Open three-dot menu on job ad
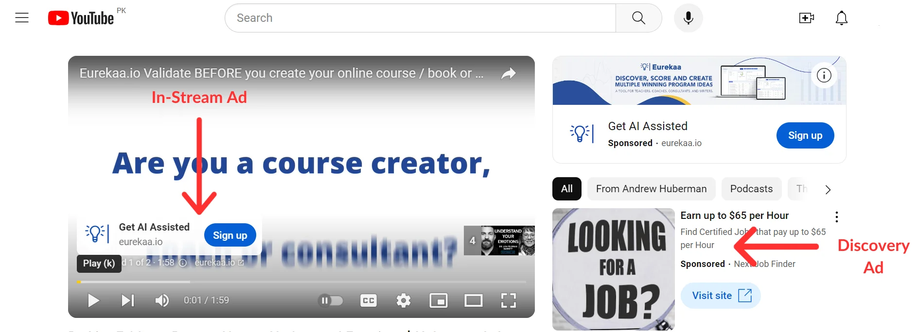Image resolution: width=918 pixels, height=332 pixels. pyautogui.click(x=837, y=216)
